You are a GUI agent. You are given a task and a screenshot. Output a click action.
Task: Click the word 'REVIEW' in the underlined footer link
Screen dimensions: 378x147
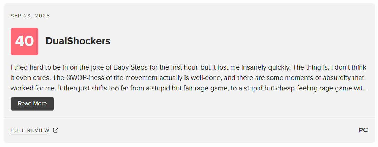click(x=38, y=130)
